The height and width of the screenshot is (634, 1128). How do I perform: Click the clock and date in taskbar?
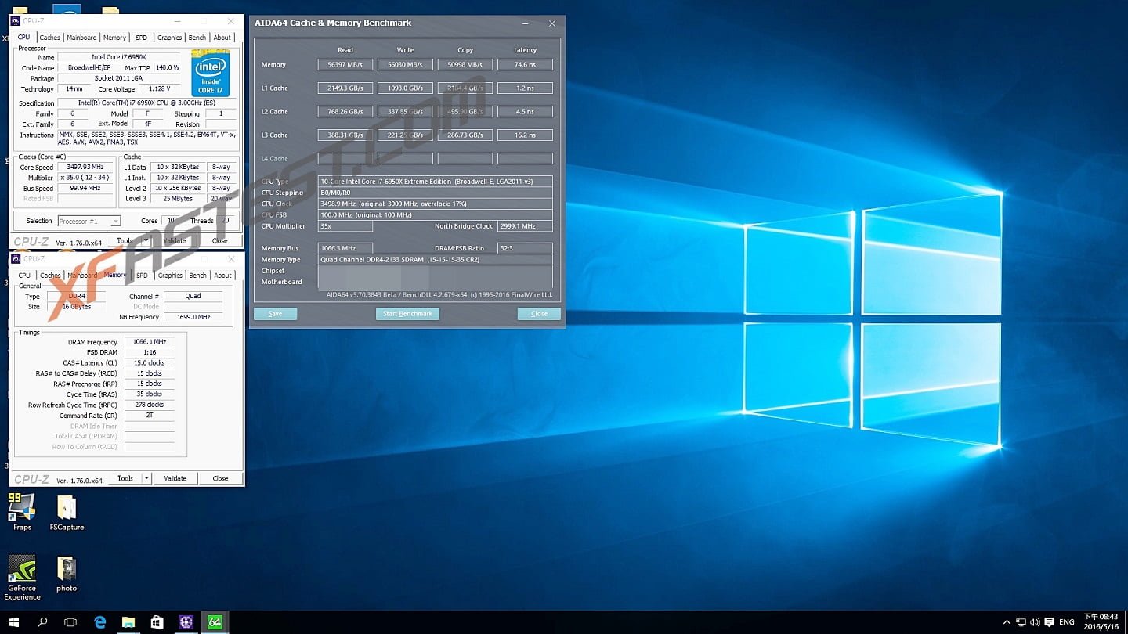coord(1101,622)
